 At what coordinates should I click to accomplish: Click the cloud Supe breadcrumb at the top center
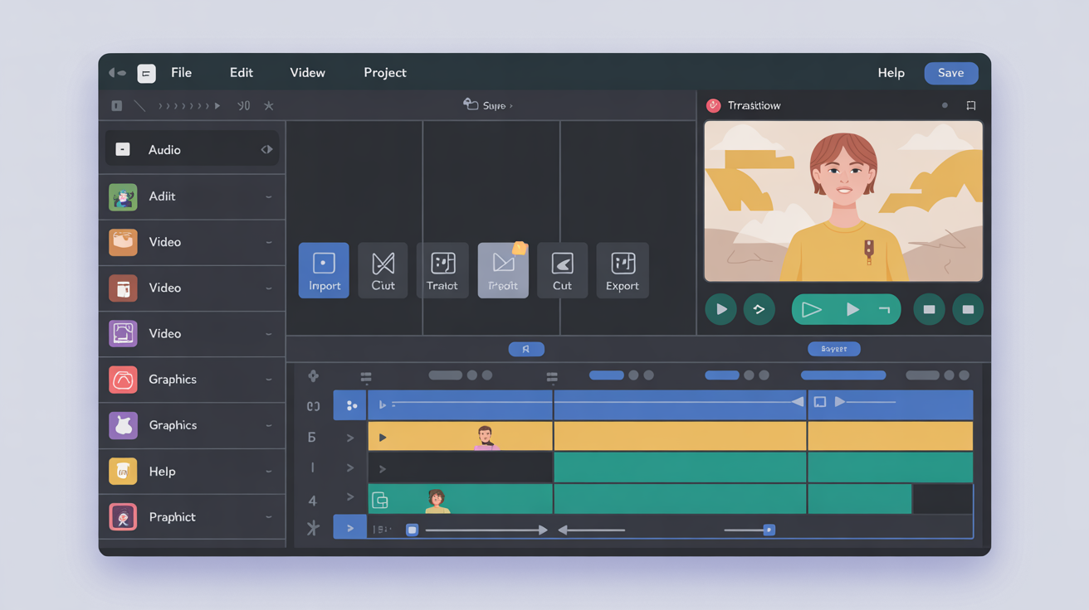click(x=487, y=105)
